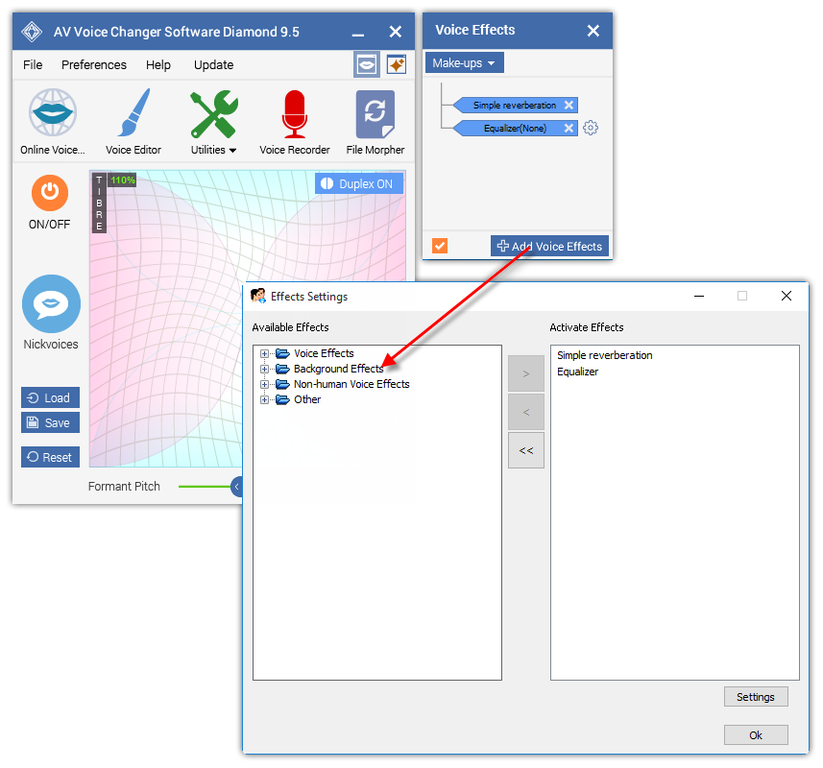
Task: Open the Preferences menu
Action: (x=93, y=65)
